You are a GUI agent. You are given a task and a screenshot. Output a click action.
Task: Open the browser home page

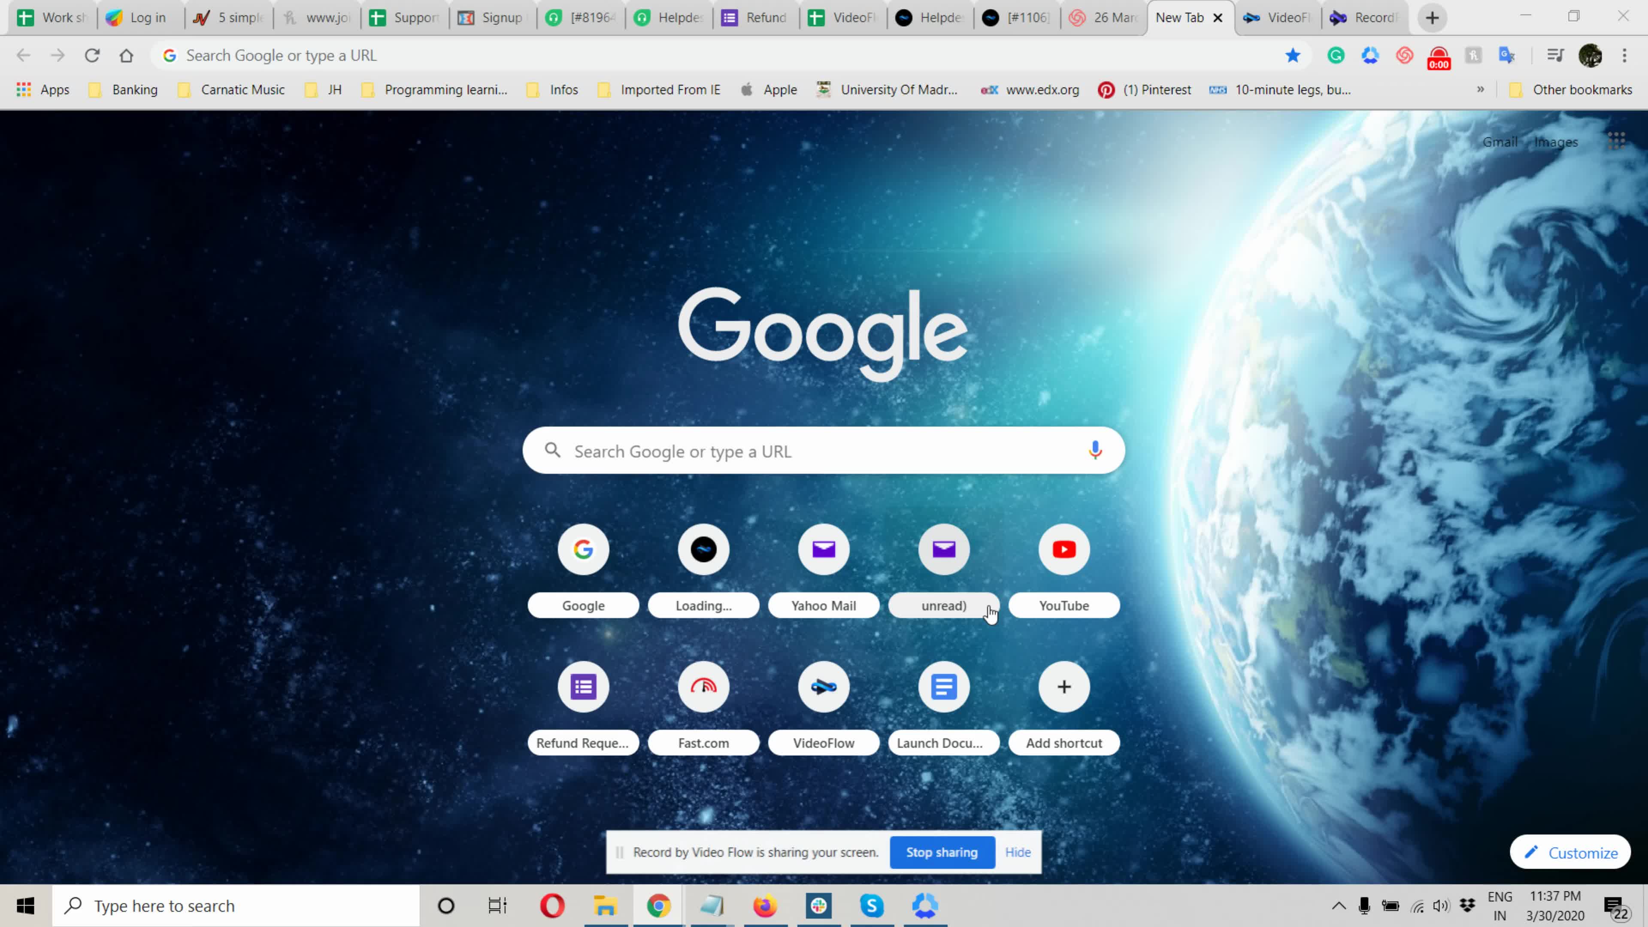126,56
